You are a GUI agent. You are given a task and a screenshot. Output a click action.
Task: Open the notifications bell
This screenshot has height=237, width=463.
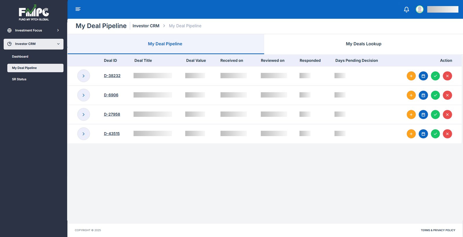pyautogui.click(x=406, y=10)
